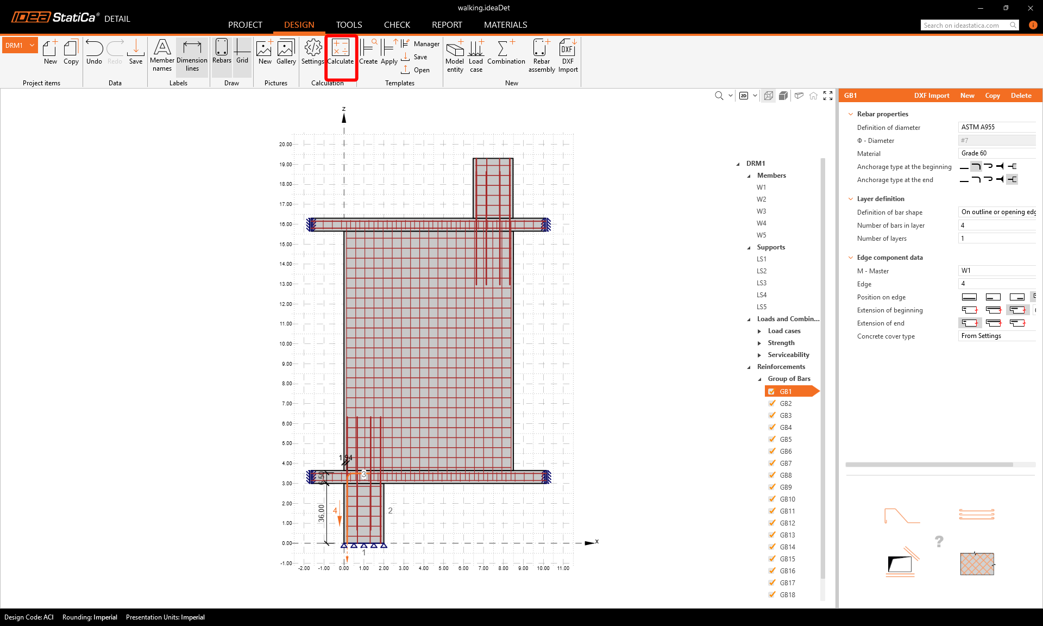
Task: Click the Copy button in GB1 header
Action: (x=992, y=96)
